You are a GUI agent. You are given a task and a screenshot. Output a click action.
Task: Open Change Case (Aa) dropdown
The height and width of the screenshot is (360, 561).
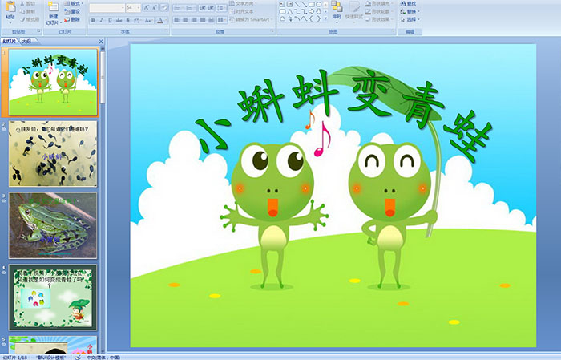[148, 20]
